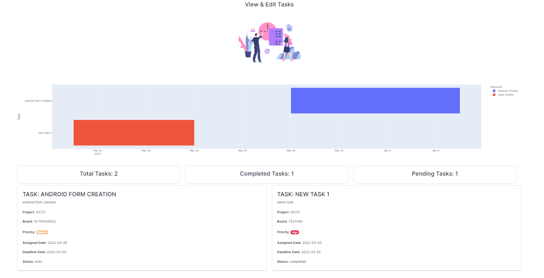Click the Resource legend title

496,87
